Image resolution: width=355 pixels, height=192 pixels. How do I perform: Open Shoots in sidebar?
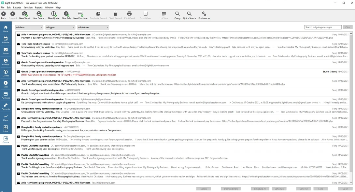(x=6, y=51)
